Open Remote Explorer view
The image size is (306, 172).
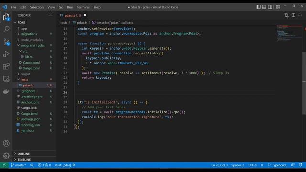click(6, 79)
